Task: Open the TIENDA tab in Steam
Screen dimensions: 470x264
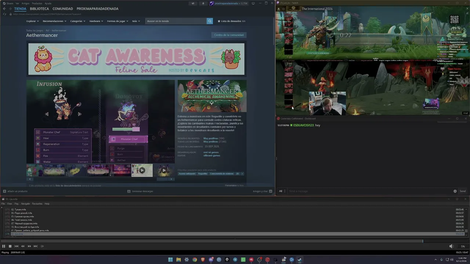Action: pos(20,9)
